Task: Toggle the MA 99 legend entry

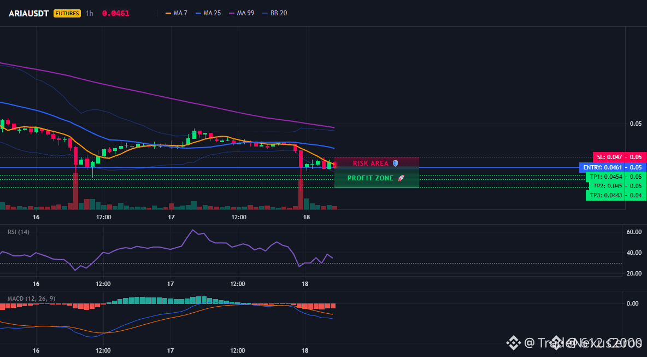Action: (x=242, y=13)
